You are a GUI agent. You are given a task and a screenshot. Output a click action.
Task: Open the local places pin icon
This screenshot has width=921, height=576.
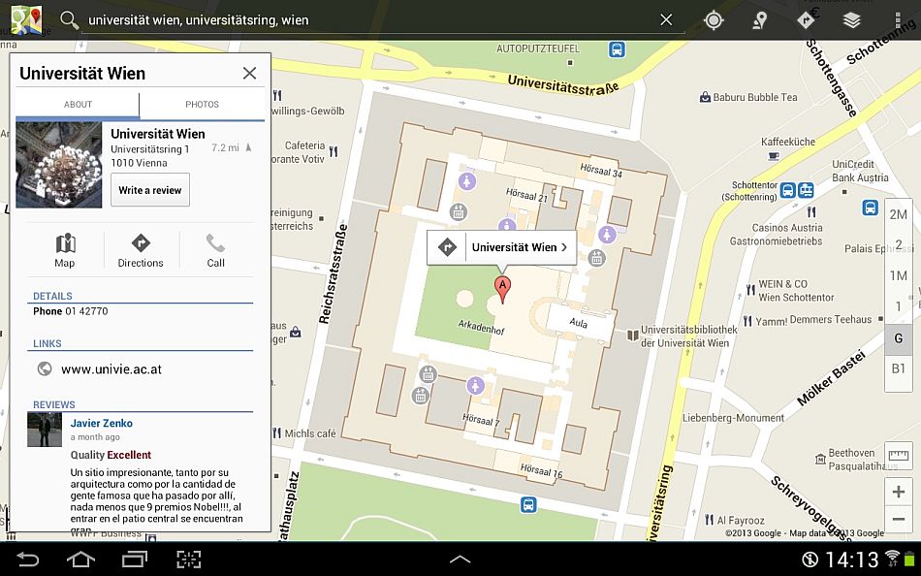tap(760, 20)
